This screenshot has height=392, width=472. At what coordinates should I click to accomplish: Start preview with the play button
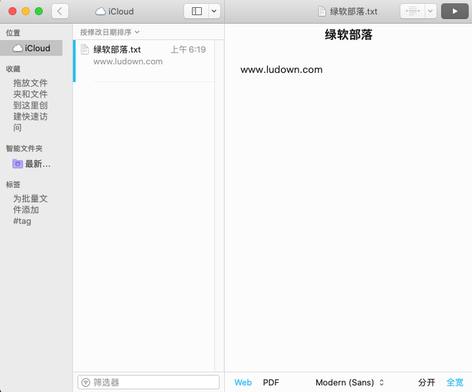[454, 11]
